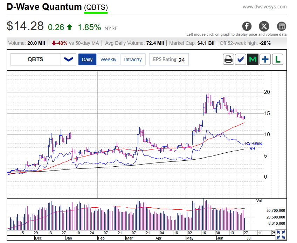Image resolution: width=297 pixels, height=243 pixels.
Task: Click the Feb month label on timeline
Action: tap(101, 238)
